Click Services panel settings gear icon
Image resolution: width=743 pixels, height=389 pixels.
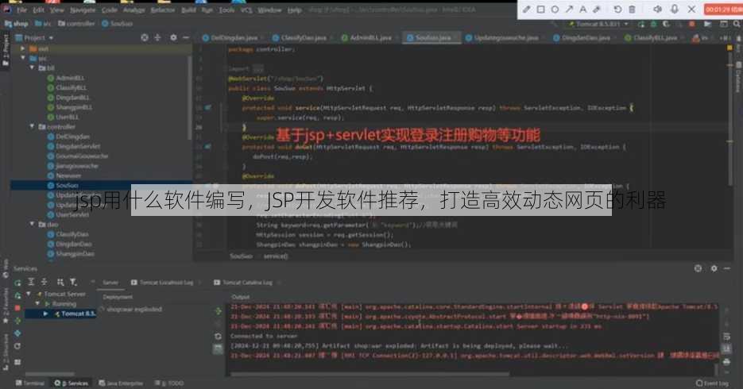coord(714,268)
